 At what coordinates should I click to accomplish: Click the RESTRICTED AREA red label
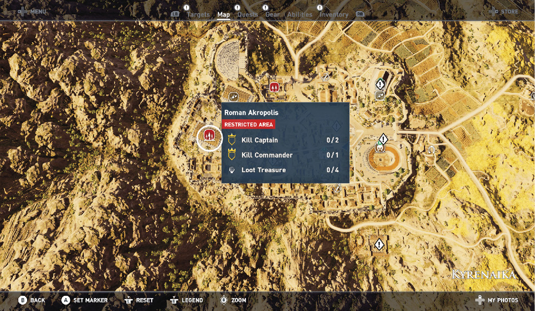tap(249, 124)
